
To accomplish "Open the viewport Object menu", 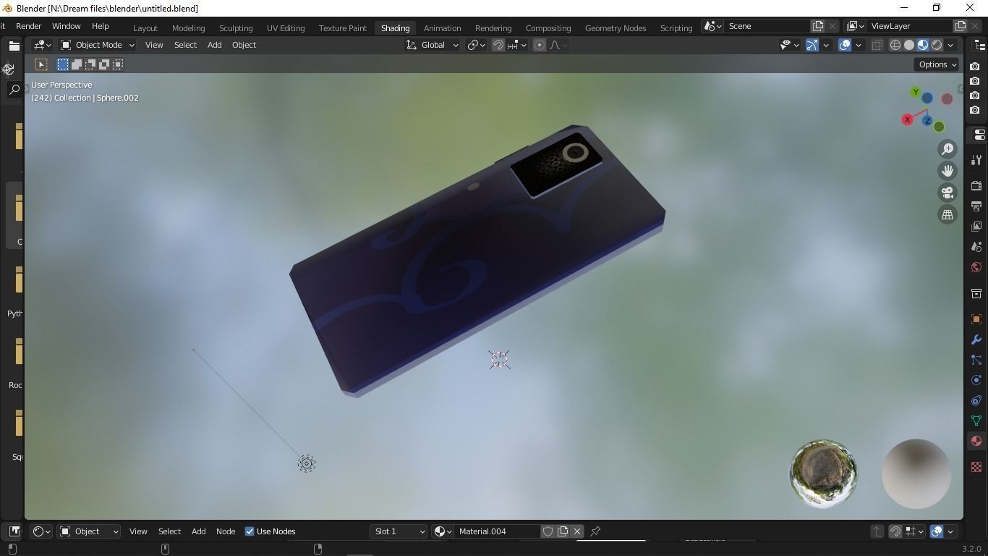I will pyautogui.click(x=244, y=45).
